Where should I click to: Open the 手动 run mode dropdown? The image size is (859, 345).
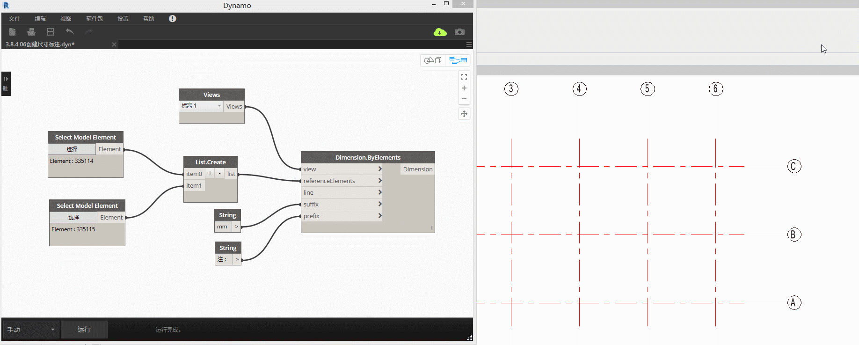[31, 330]
